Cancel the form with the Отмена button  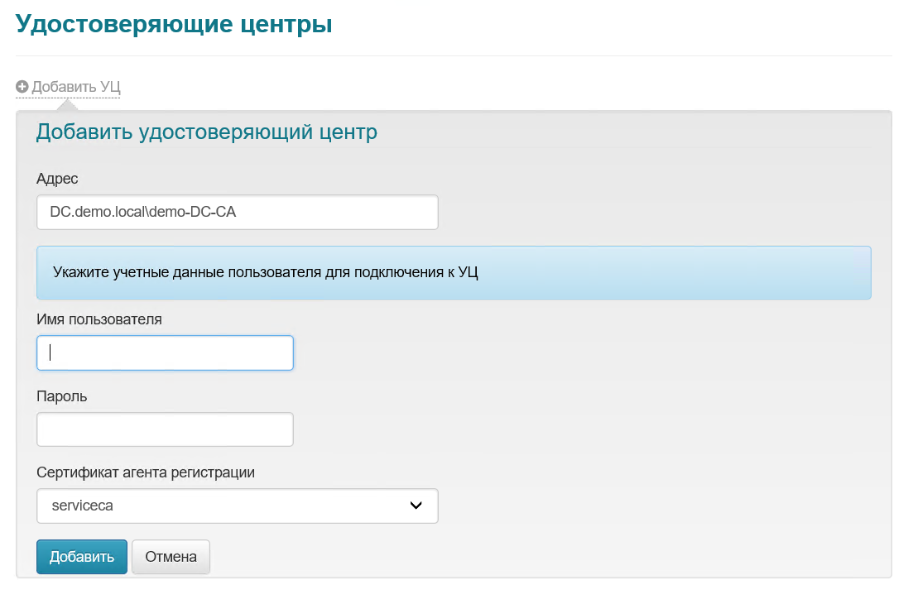(x=171, y=557)
